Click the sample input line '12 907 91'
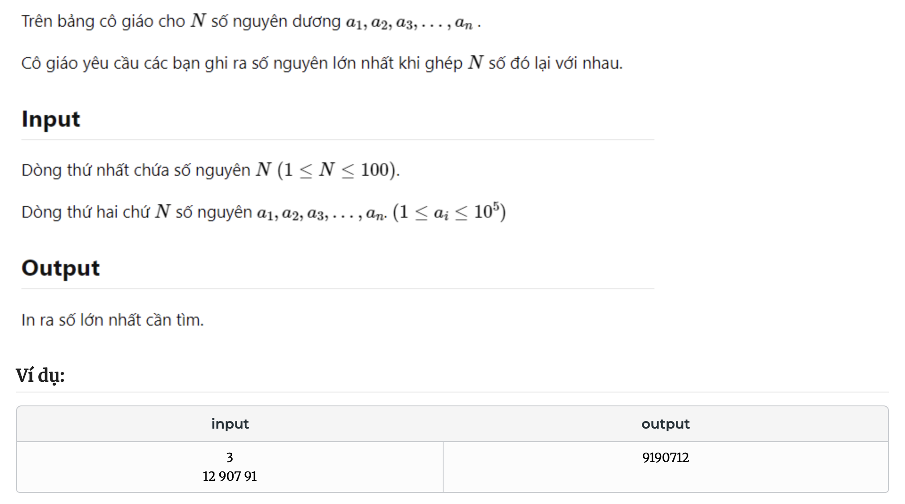Image resolution: width=905 pixels, height=504 pixels. pyautogui.click(x=230, y=476)
